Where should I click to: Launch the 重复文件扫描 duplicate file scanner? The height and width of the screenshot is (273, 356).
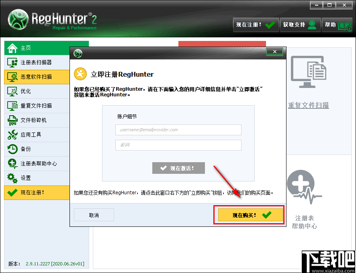[x=36, y=106]
